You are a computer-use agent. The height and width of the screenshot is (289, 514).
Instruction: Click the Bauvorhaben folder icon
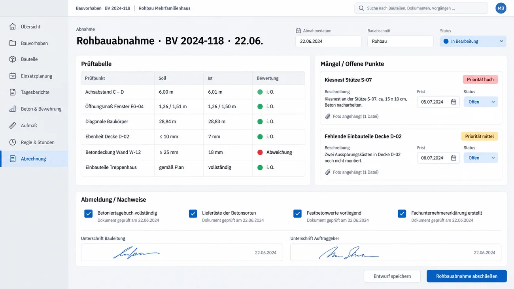point(13,43)
